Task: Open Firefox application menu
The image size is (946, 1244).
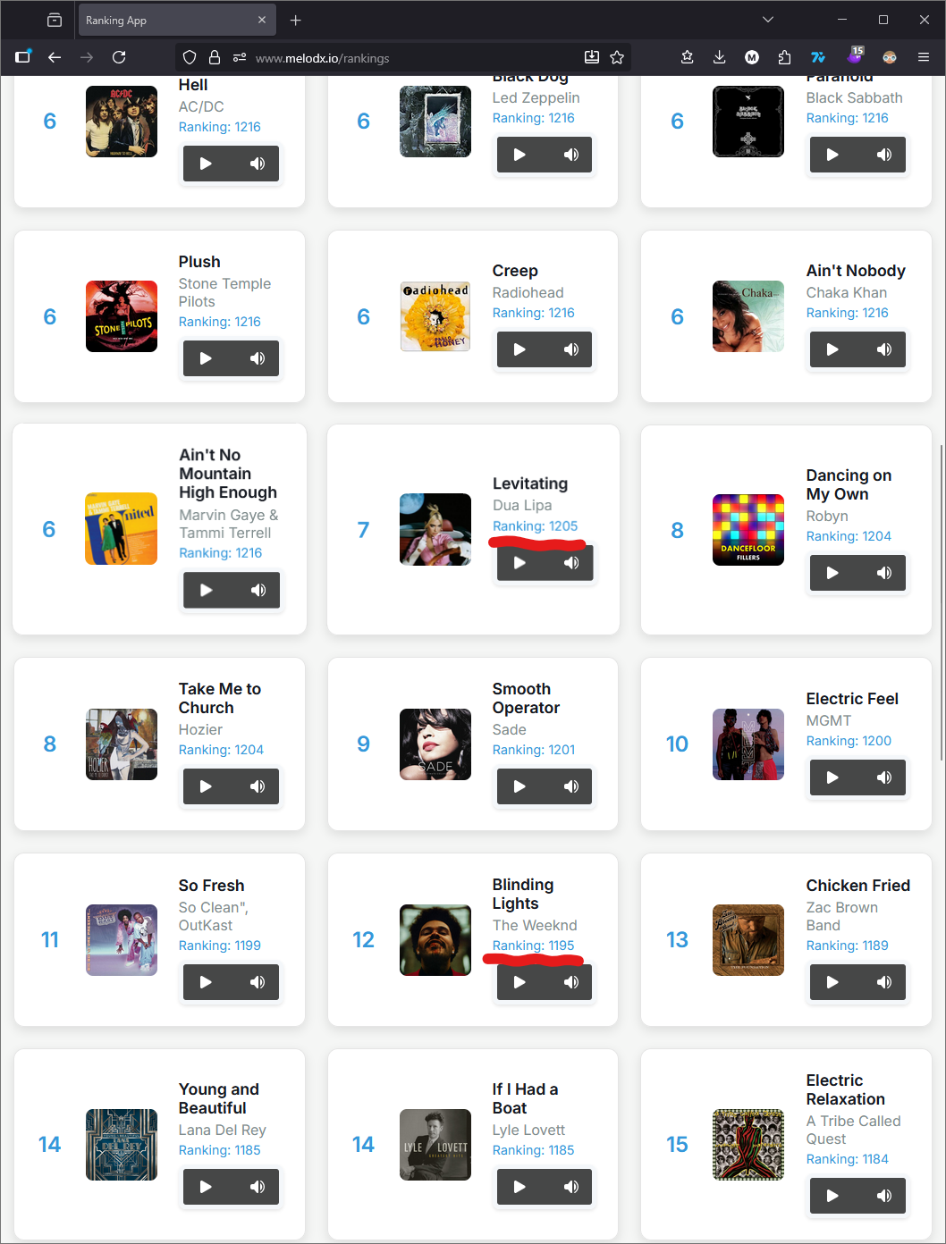Action: coord(924,57)
